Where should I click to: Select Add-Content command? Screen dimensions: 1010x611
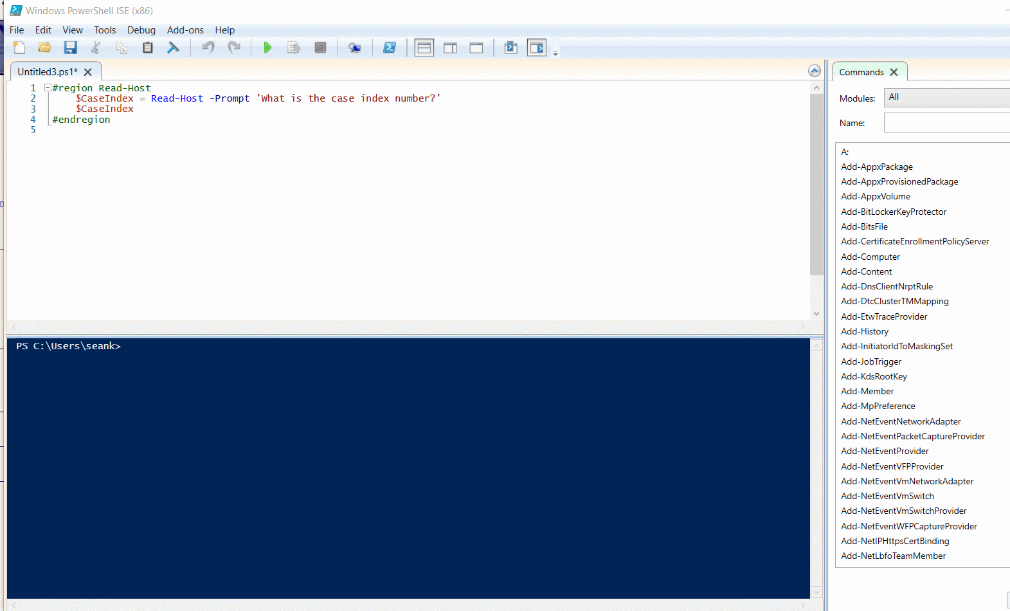[x=867, y=271]
